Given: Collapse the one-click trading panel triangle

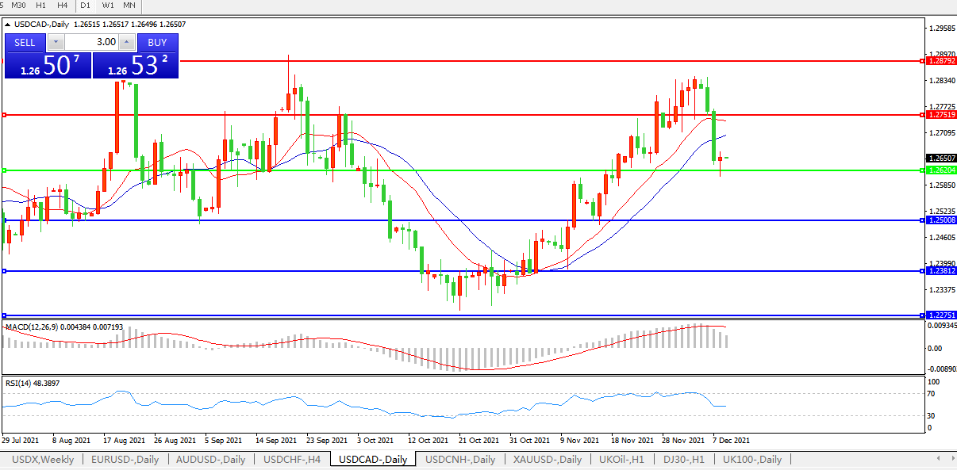Looking at the screenshot, I should click(x=8, y=25).
